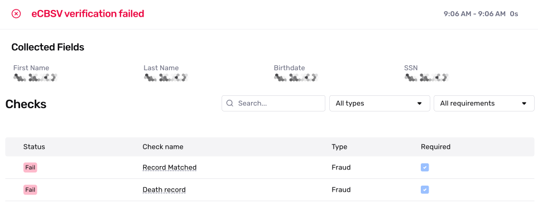This screenshot has width=538, height=204.
Task: Click the red failed verification X icon
Action: (16, 14)
